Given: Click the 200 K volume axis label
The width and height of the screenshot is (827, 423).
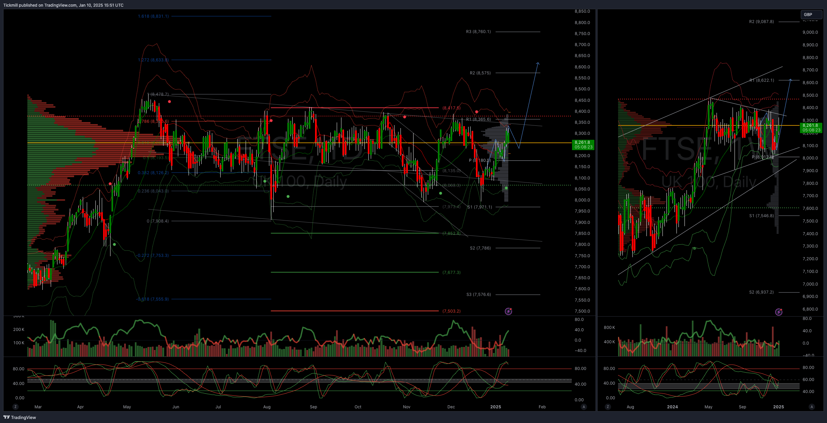Looking at the screenshot, I should click(19, 329).
